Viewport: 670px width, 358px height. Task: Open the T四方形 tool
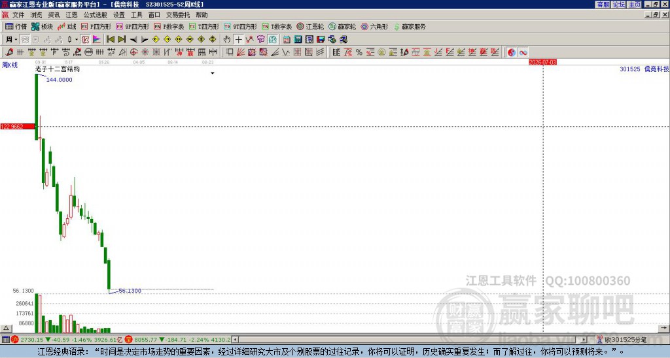[204, 26]
